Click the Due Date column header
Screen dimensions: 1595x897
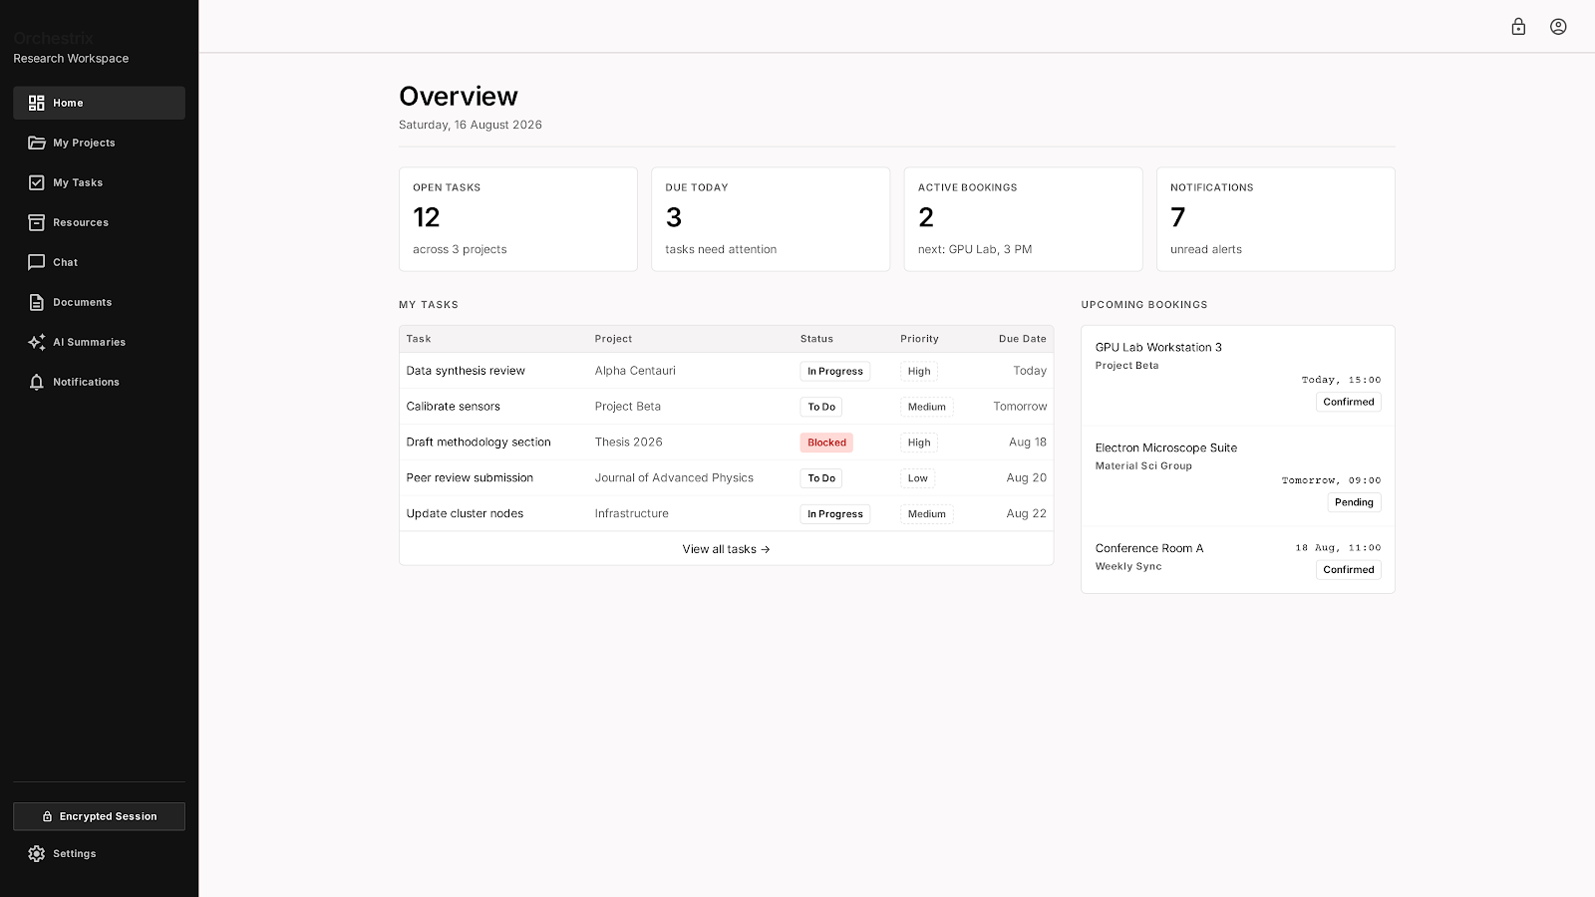1023,339
